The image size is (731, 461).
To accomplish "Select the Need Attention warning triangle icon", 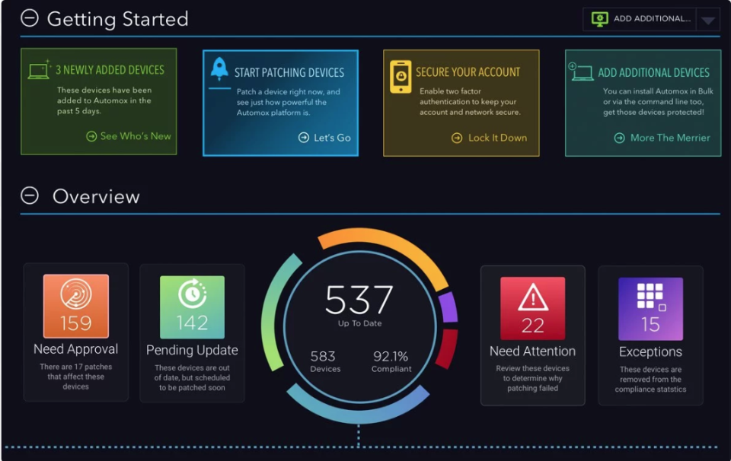I will pyautogui.click(x=532, y=296).
